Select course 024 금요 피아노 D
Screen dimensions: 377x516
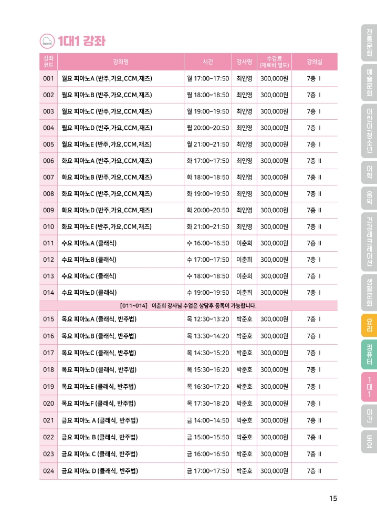pyautogui.click(x=100, y=471)
